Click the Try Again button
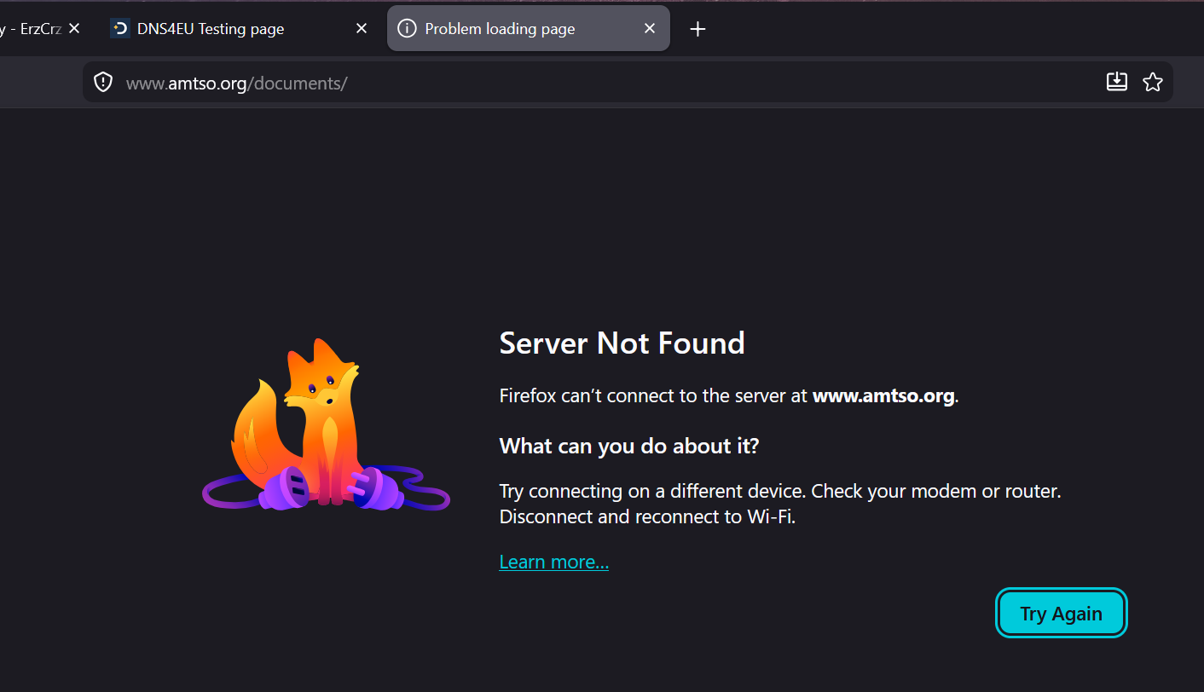 click(x=1062, y=614)
